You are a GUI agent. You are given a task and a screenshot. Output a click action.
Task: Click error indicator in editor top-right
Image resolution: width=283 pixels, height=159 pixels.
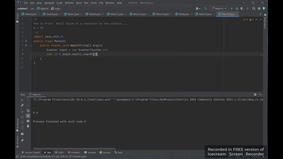pyautogui.click(x=245, y=19)
